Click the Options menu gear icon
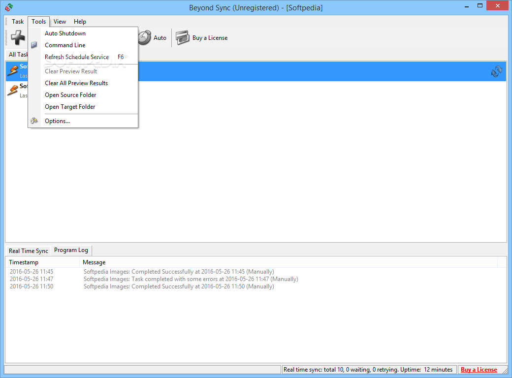 pos(34,121)
